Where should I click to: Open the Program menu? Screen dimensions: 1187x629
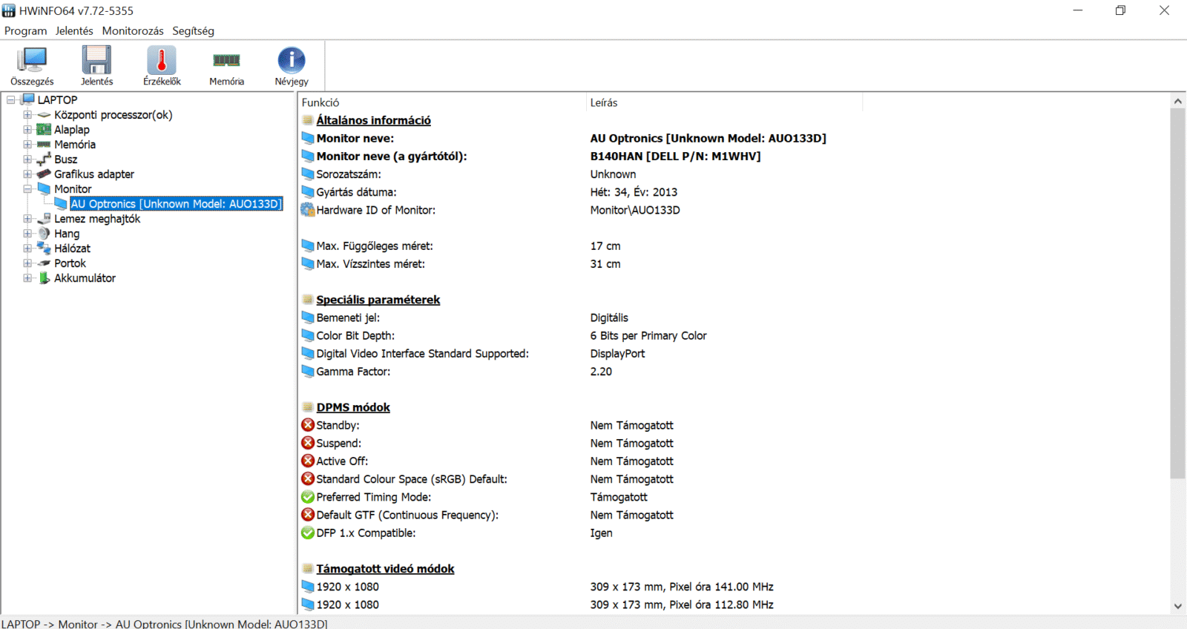pyautogui.click(x=25, y=31)
